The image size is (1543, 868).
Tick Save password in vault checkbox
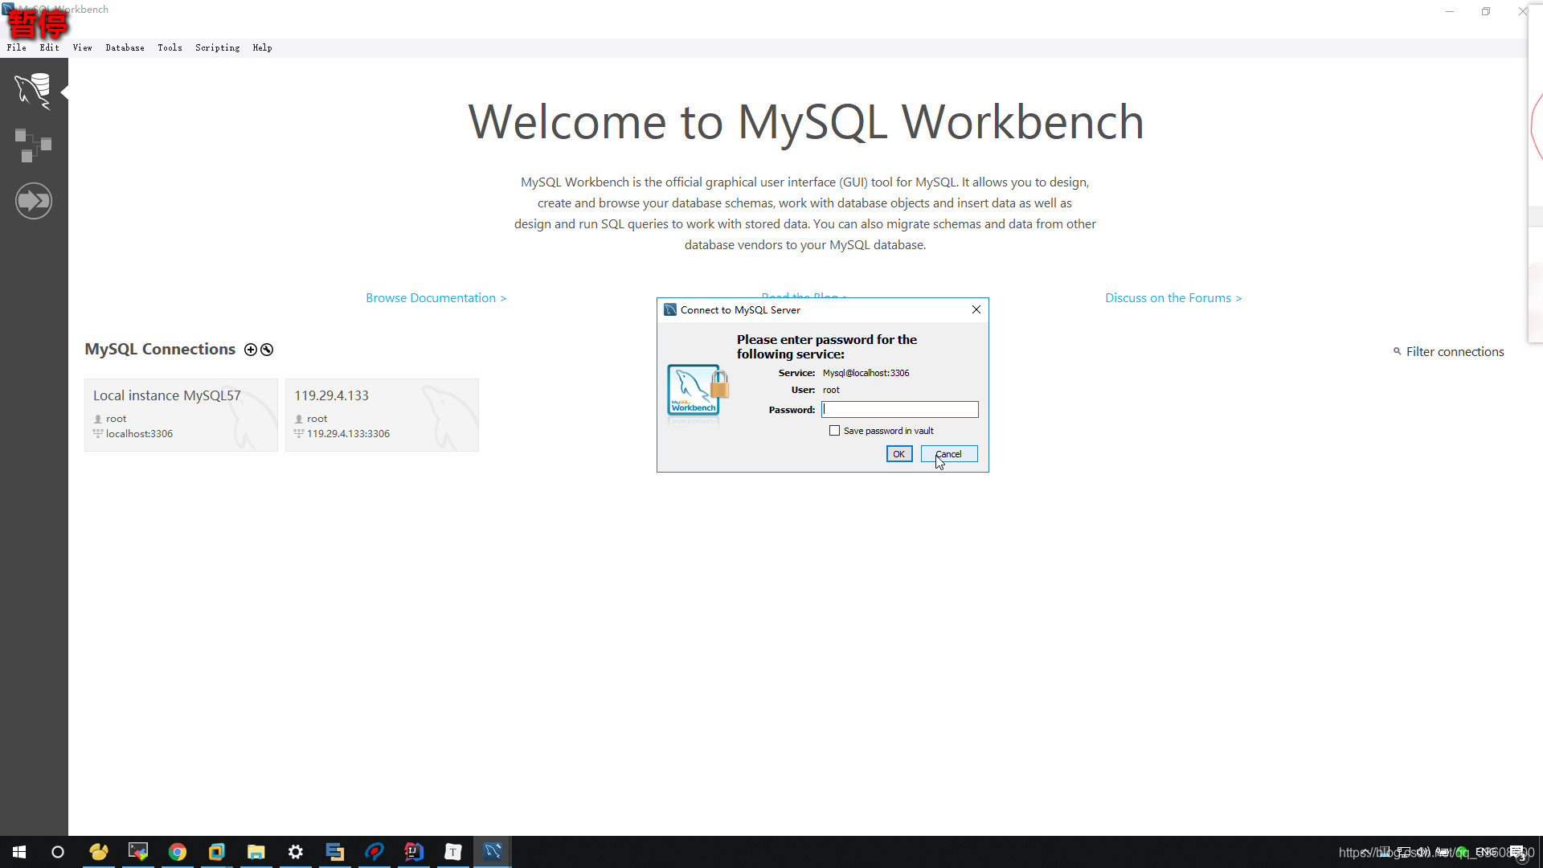coord(834,431)
